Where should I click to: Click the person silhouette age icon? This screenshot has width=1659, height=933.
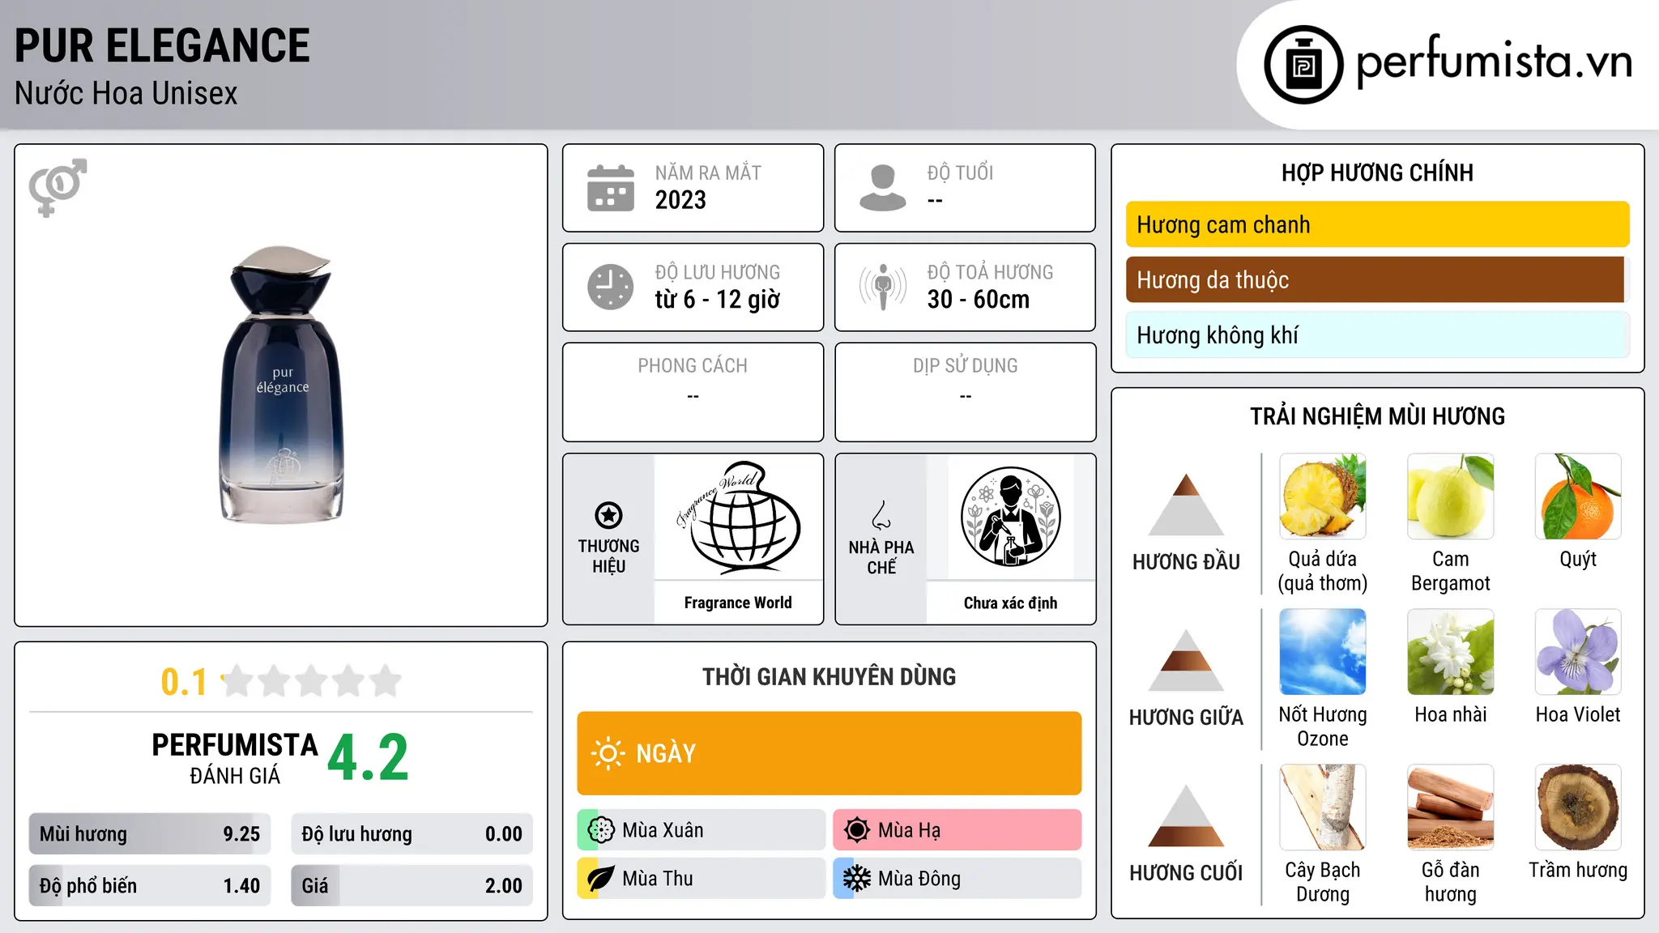(x=882, y=188)
